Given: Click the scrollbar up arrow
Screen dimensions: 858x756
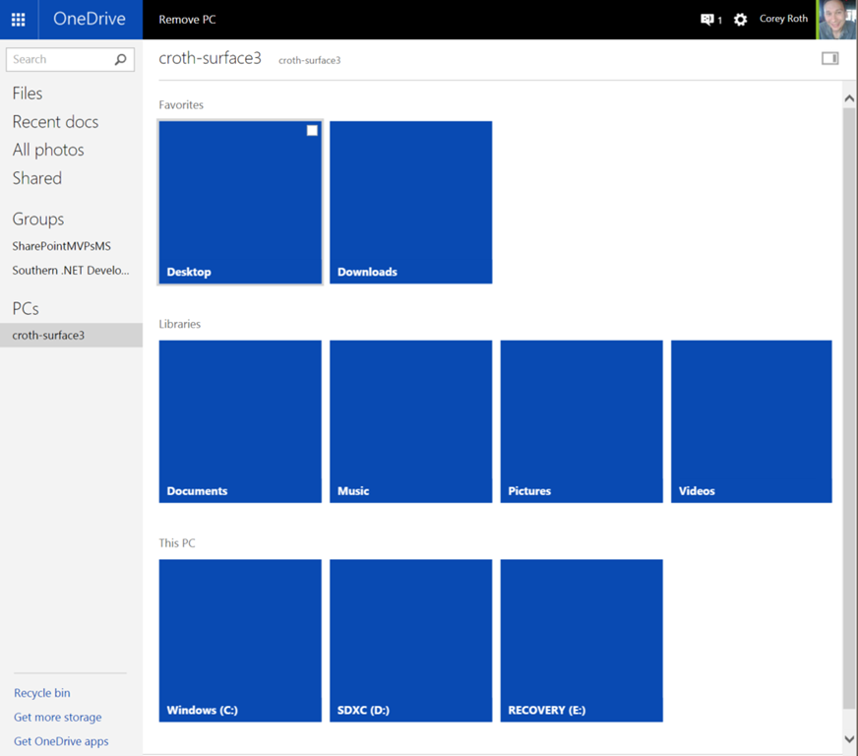Looking at the screenshot, I should (x=849, y=98).
